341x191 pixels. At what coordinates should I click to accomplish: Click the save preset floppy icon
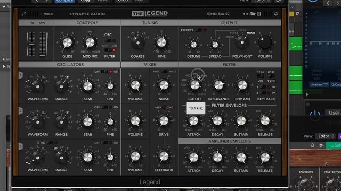pyautogui.click(x=259, y=14)
